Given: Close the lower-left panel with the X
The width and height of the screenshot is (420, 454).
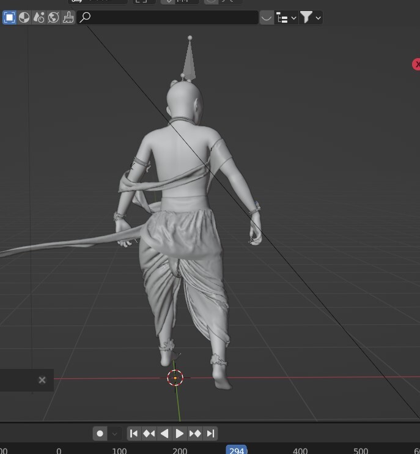Looking at the screenshot, I should pyautogui.click(x=42, y=380).
